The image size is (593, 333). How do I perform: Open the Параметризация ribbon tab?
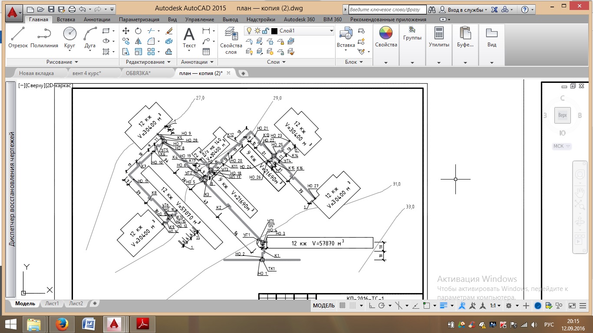[x=139, y=20]
